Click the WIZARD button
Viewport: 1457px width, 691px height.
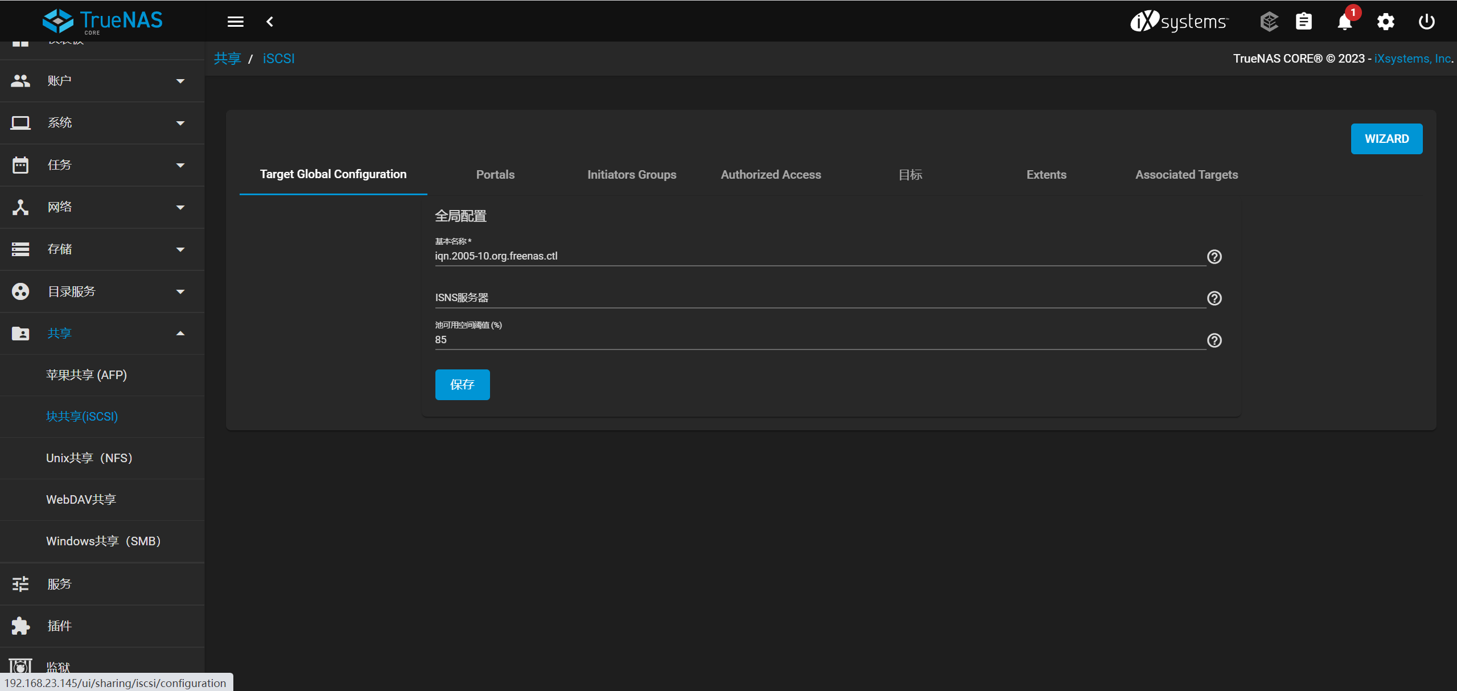pos(1386,139)
